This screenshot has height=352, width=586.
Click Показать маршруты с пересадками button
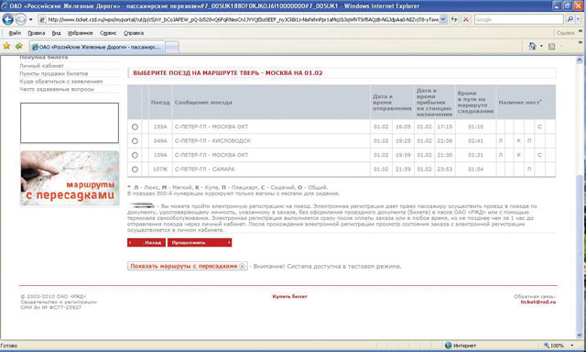[187, 266]
